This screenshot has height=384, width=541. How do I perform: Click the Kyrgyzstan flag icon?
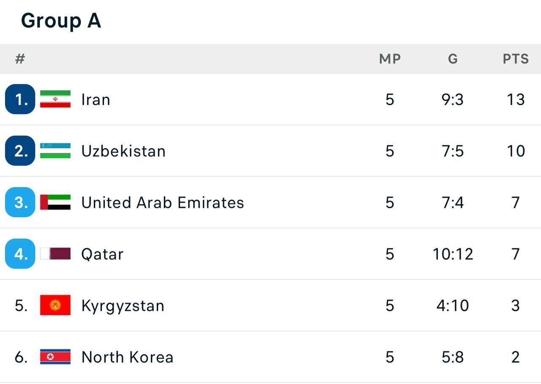click(x=55, y=305)
